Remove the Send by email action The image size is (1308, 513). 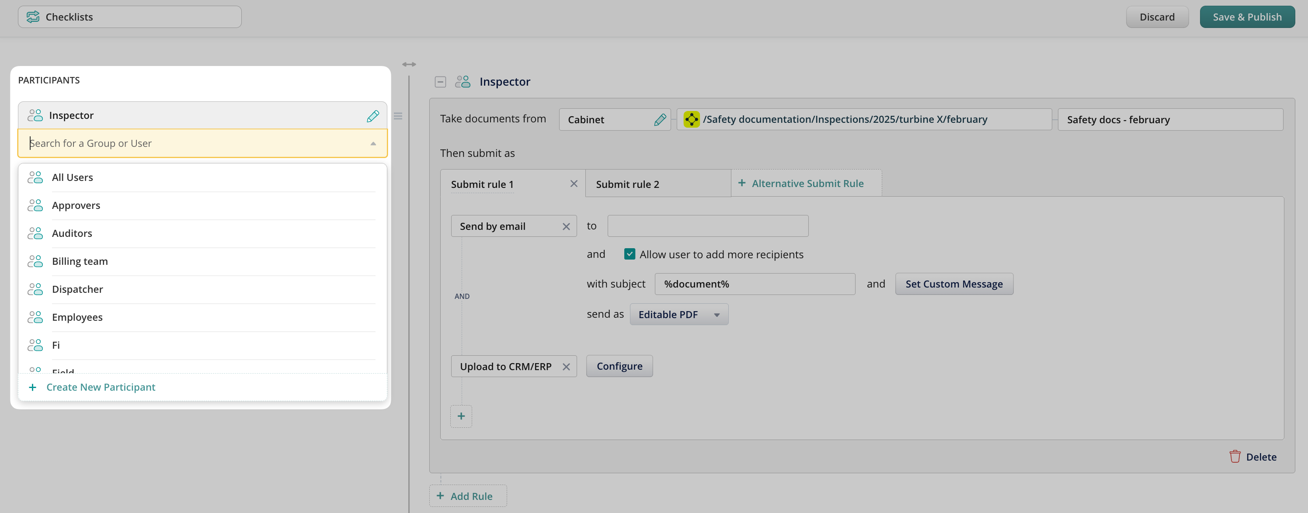pyautogui.click(x=566, y=227)
